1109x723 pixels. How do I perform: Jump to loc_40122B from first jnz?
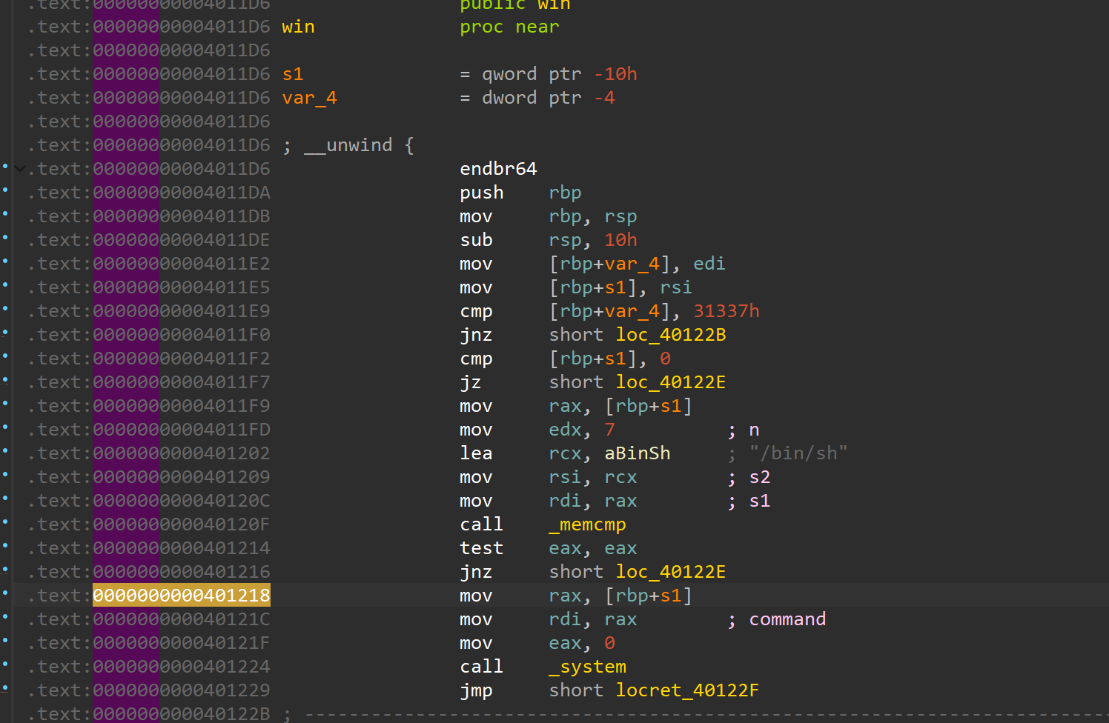(670, 335)
